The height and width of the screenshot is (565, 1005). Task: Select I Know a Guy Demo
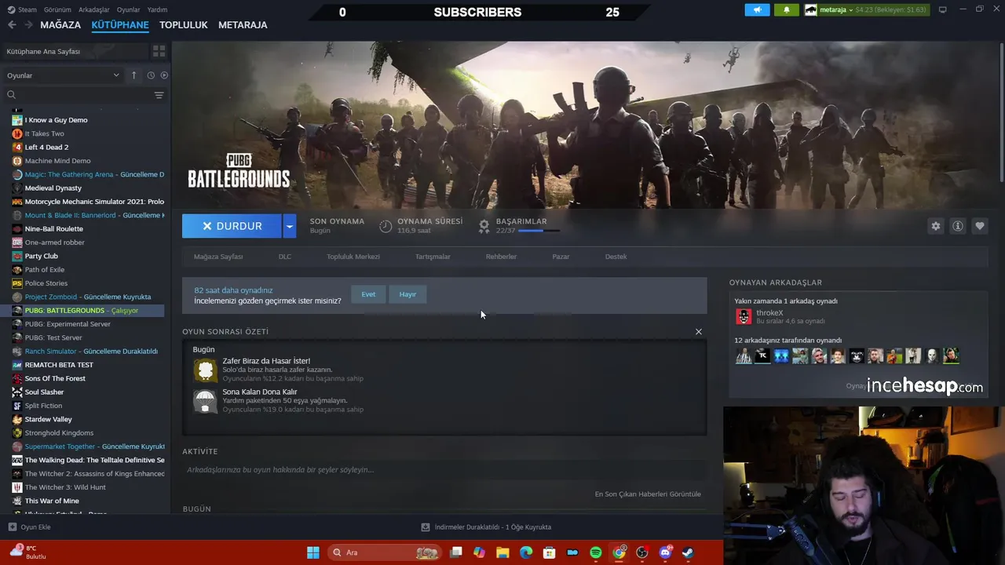click(x=56, y=120)
